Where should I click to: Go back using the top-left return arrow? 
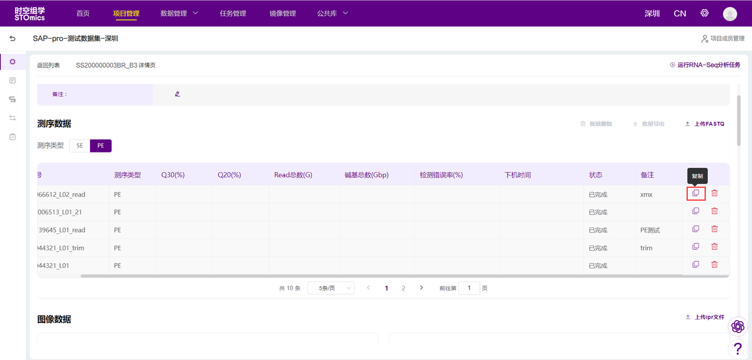click(12, 39)
